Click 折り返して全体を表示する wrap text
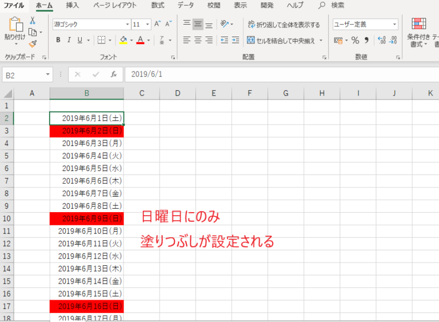Screen dimensions: 439x322 pos(284,25)
